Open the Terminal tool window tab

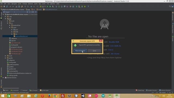pos(24,90)
